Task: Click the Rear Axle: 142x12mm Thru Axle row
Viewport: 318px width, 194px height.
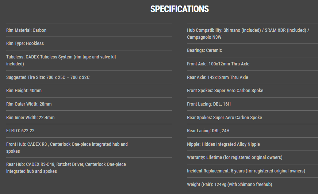Action: (217, 77)
